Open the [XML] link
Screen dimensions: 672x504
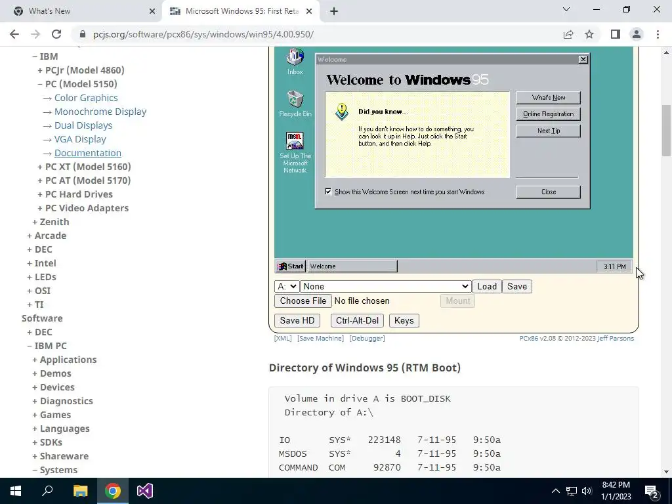coord(283,339)
